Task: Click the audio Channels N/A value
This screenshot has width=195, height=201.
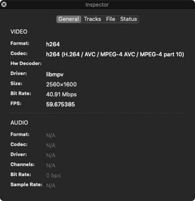Action: [x=51, y=166]
